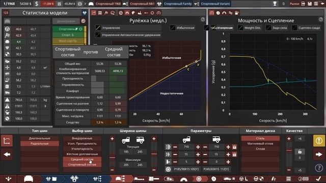Viewport: 326px width, 183px height.
Task: Choose Жёсткие долговечные tire compound
Action: point(82,154)
